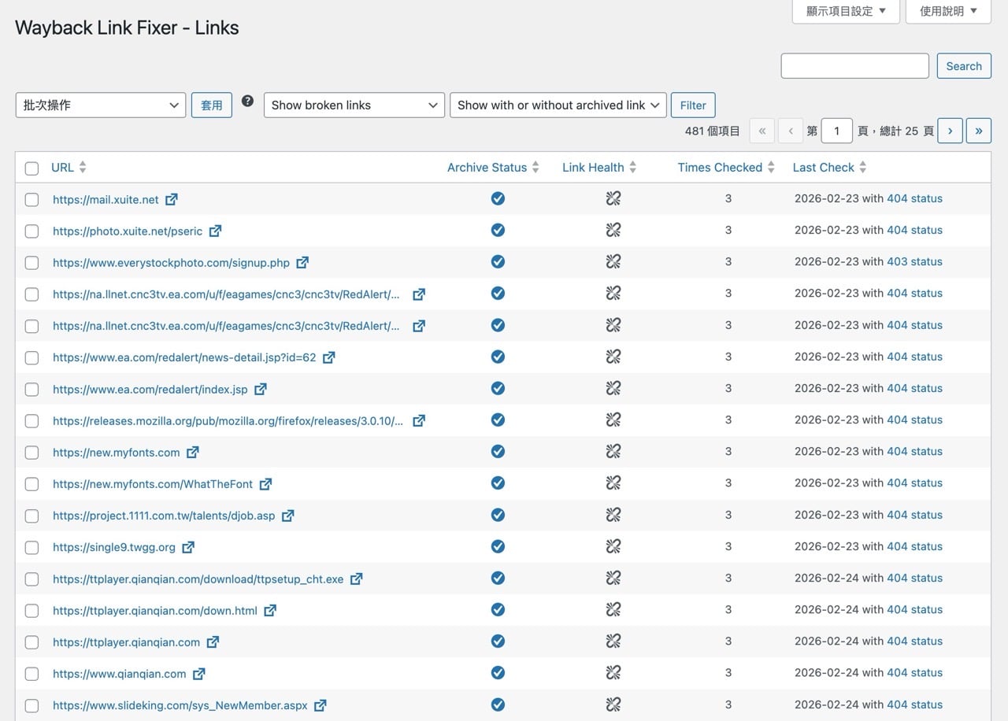Click the search text field
Viewport: 1008px width, 721px height.
pos(854,66)
